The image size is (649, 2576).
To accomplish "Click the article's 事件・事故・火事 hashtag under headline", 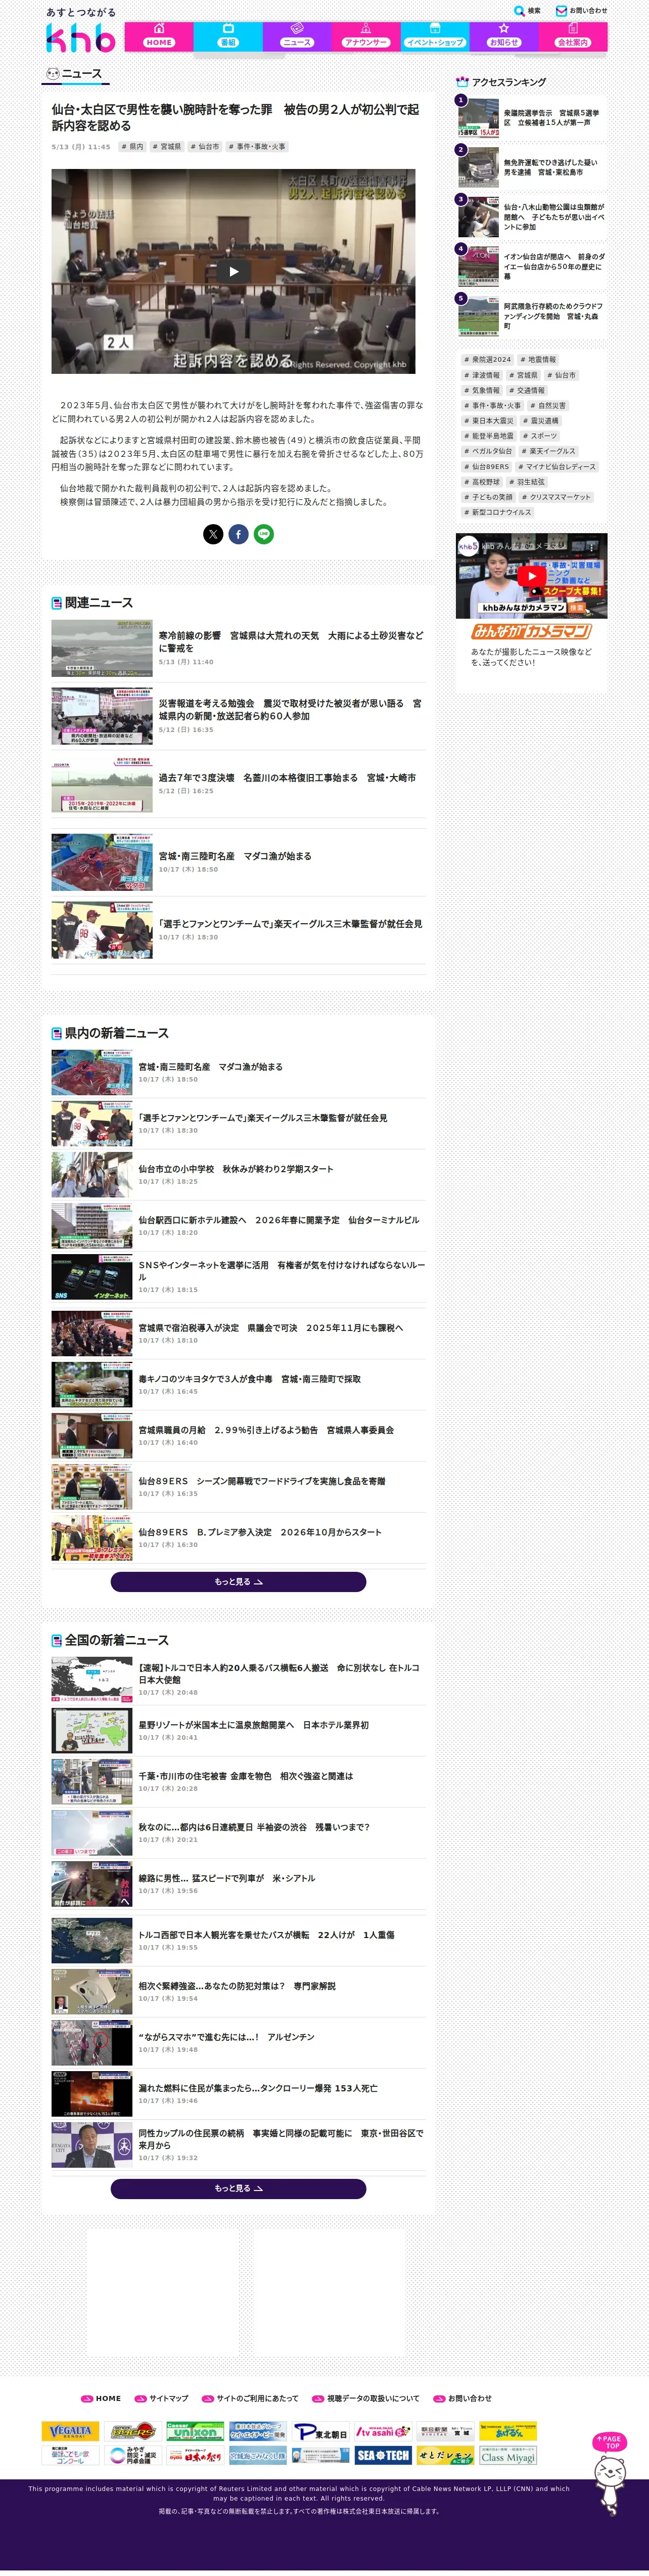I will 258,147.
